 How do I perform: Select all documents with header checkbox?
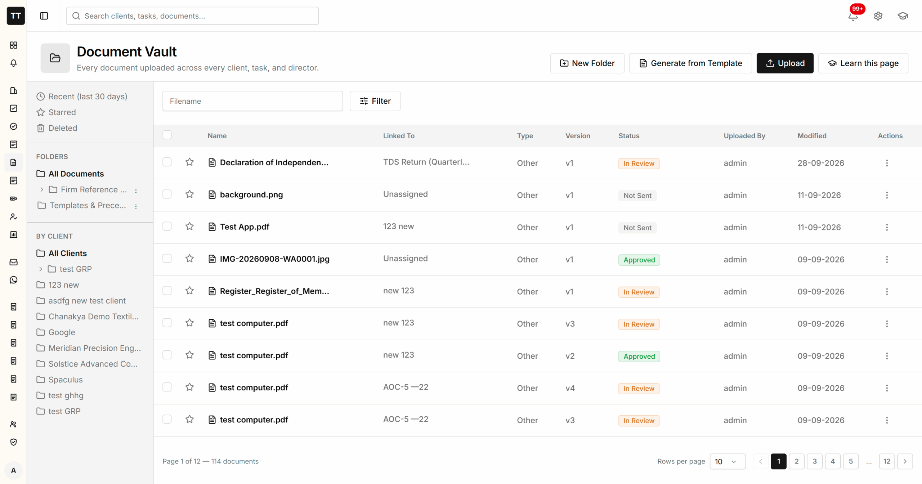click(167, 135)
